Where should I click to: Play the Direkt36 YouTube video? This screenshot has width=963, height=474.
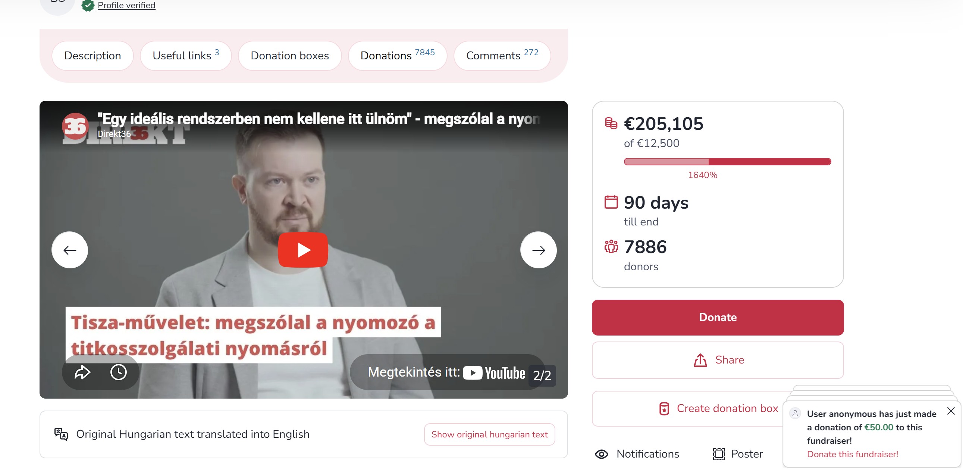click(x=303, y=250)
